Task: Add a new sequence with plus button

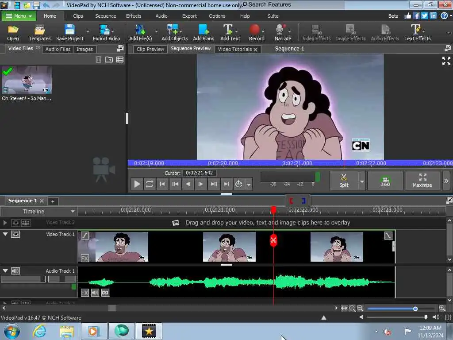Action: pyautogui.click(x=53, y=201)
